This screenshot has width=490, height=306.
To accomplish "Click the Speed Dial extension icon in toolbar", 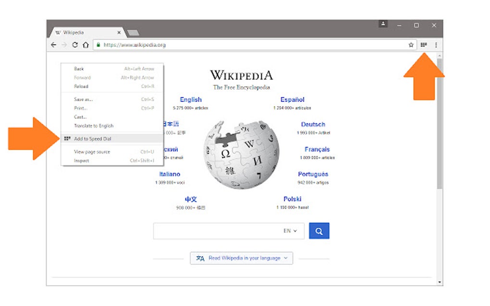I will click(x=423, y=45).
